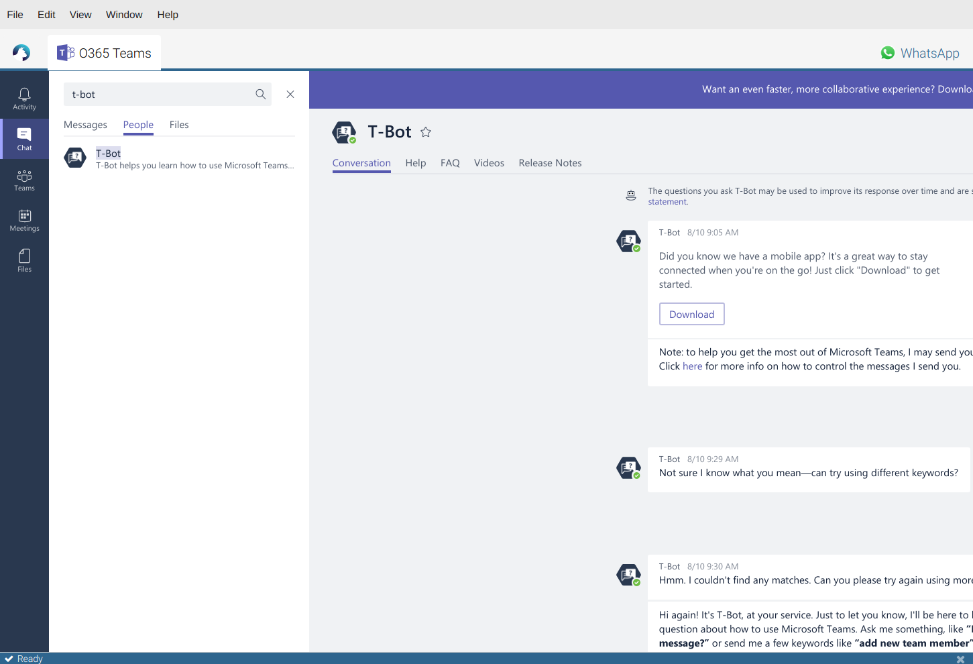The height and width of the screenshot is (664, 973).
Task: Click the mobile app message text
Action: pos(799,270)
